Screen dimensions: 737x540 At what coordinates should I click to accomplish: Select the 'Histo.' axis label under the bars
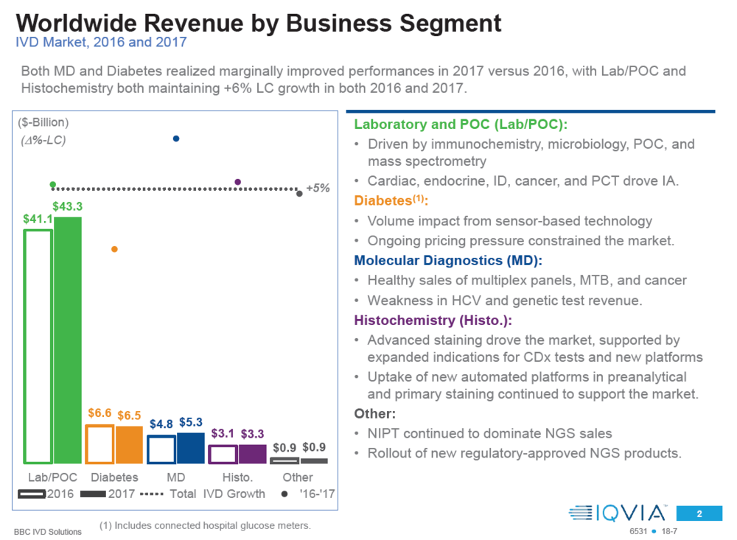point(237,477)
